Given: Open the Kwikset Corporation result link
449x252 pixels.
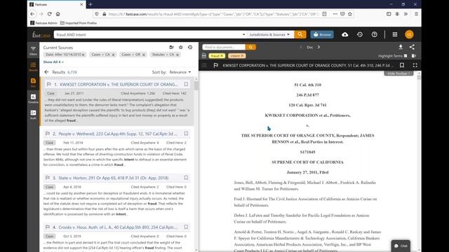Looking at the screenshot, I should [119, 84].
